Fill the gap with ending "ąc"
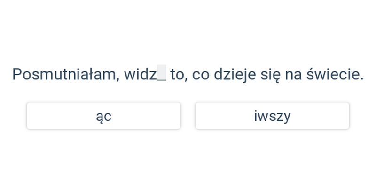This screenshot has width=376, height=188. [x=103, y=116]
